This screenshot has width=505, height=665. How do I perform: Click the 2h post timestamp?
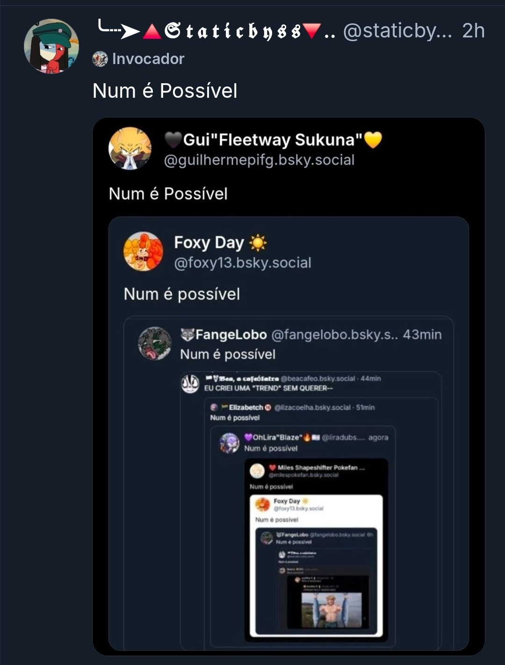click(x=473, y=31)
